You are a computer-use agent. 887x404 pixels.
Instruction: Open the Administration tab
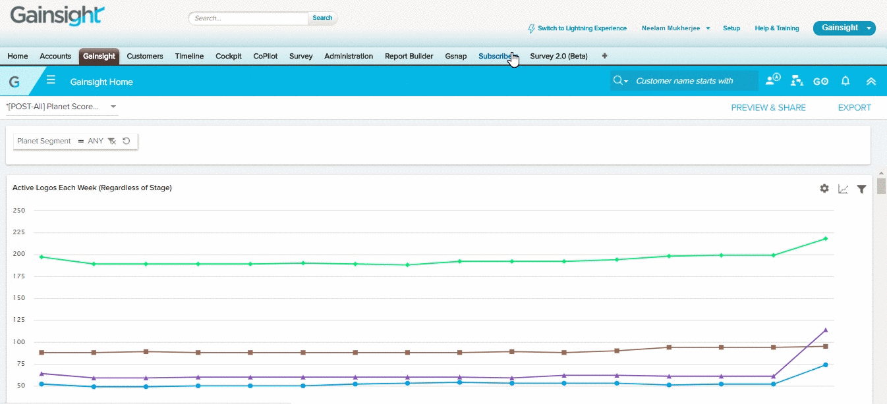tap(349, 56)
